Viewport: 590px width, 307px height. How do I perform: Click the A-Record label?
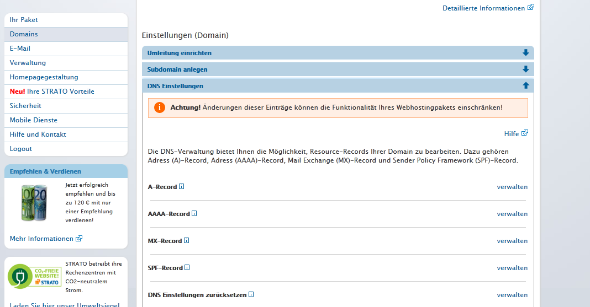162,187
